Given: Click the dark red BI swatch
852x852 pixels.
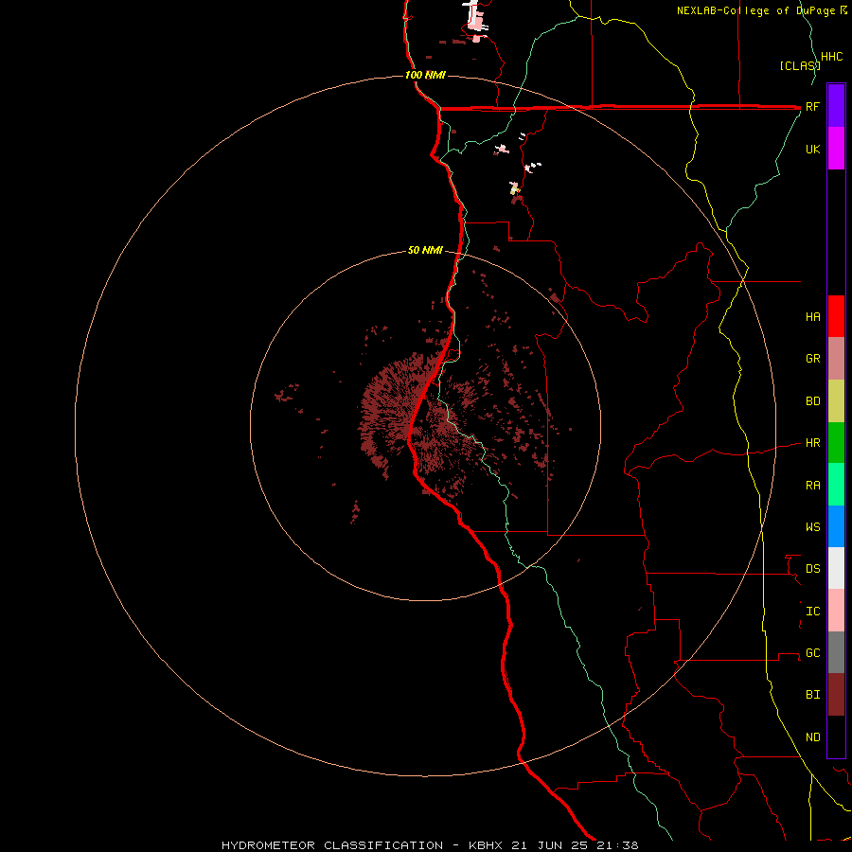Looking at the screenshot, I should click(836, 695).
